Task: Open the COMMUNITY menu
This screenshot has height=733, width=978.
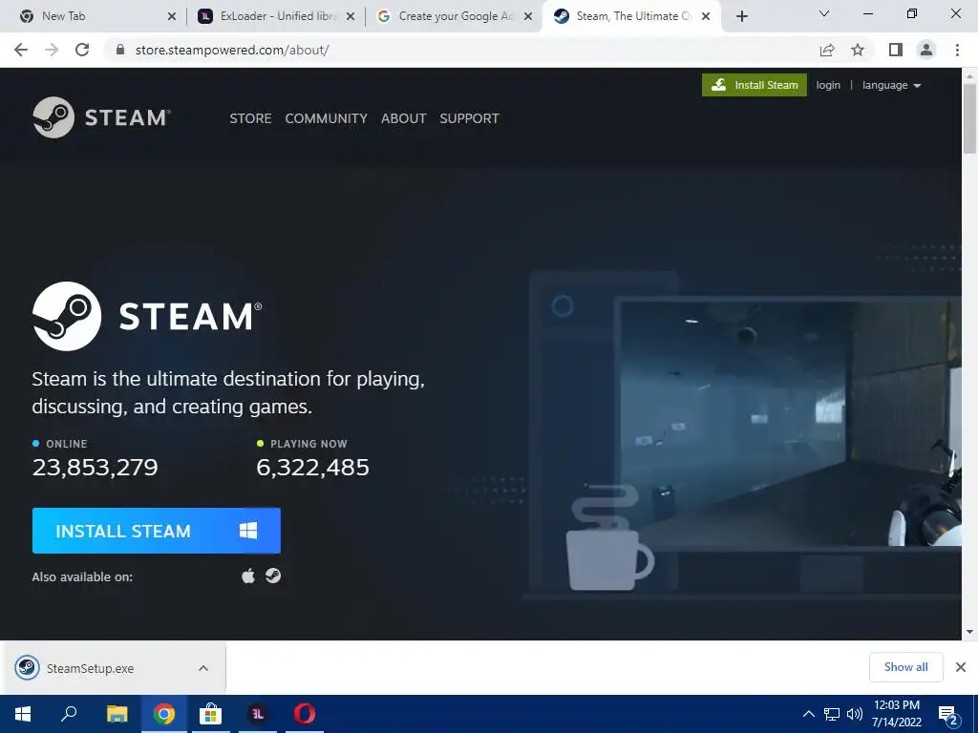Action: tap(327, 118)
